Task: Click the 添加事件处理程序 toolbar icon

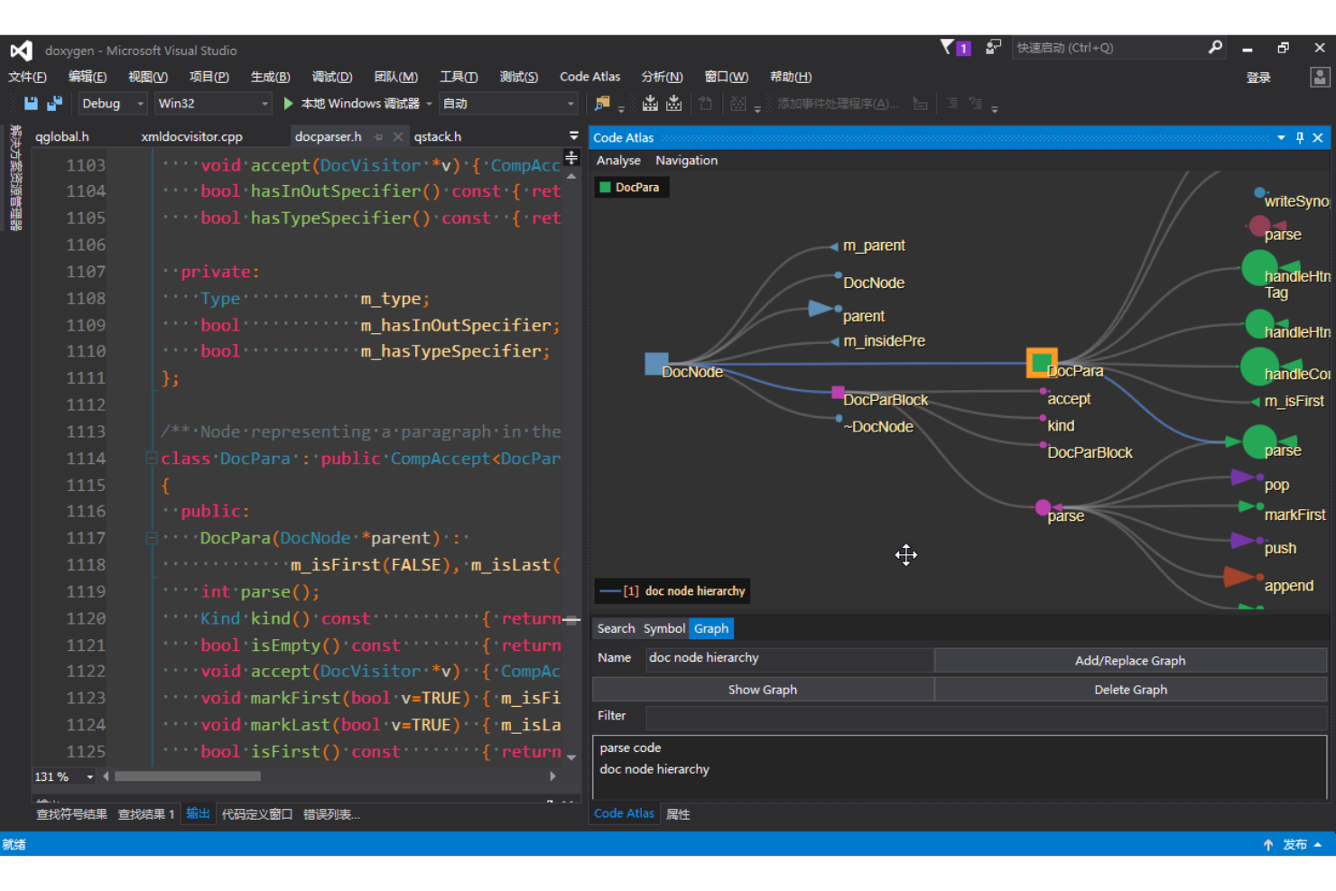Action: tap(836, 104)
